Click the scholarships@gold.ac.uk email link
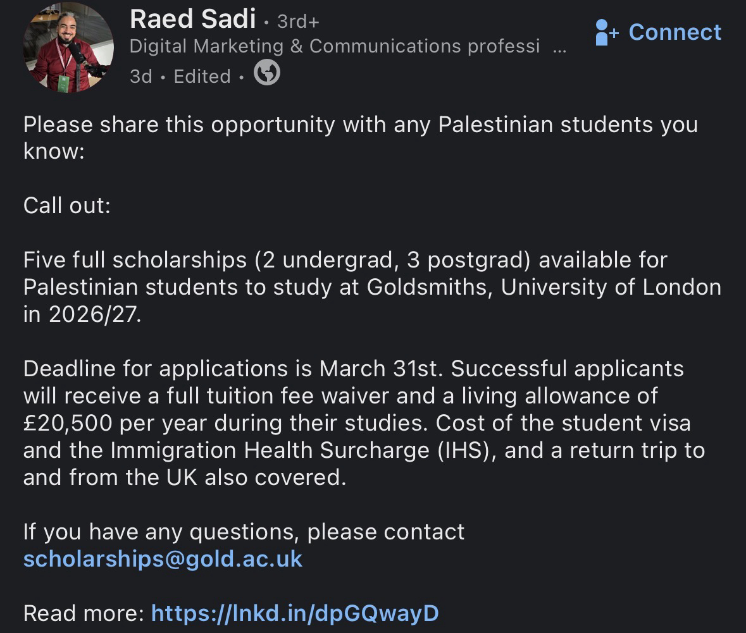Screen dimensions: 746x633 pyautogui.click(x=163, y=559)
